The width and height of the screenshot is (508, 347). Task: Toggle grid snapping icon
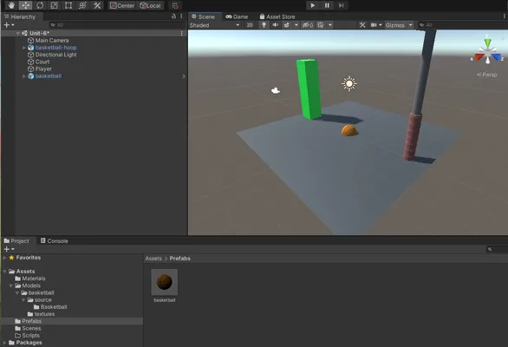click(175, 5)
